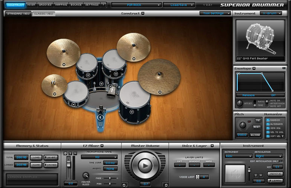Open the X-drum instrument dropdown
This screenshot has width=291, height=188.
(271, 14)
